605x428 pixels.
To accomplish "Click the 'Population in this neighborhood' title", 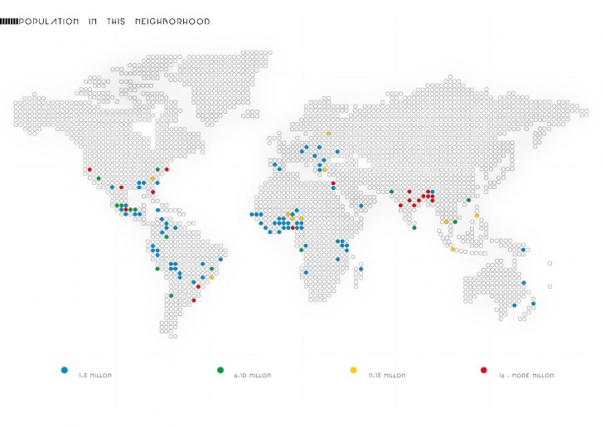I will pos(114,21).
